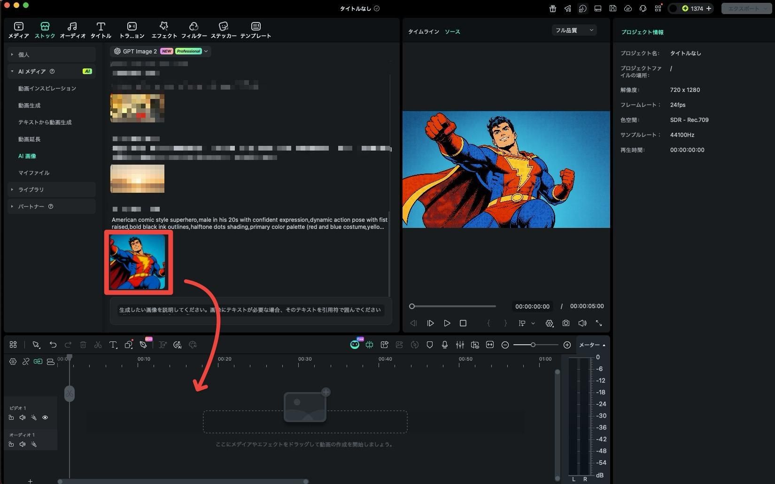Open the フィルター tab
Viewport: 775px width, 484px height.
tap(194, 30)
